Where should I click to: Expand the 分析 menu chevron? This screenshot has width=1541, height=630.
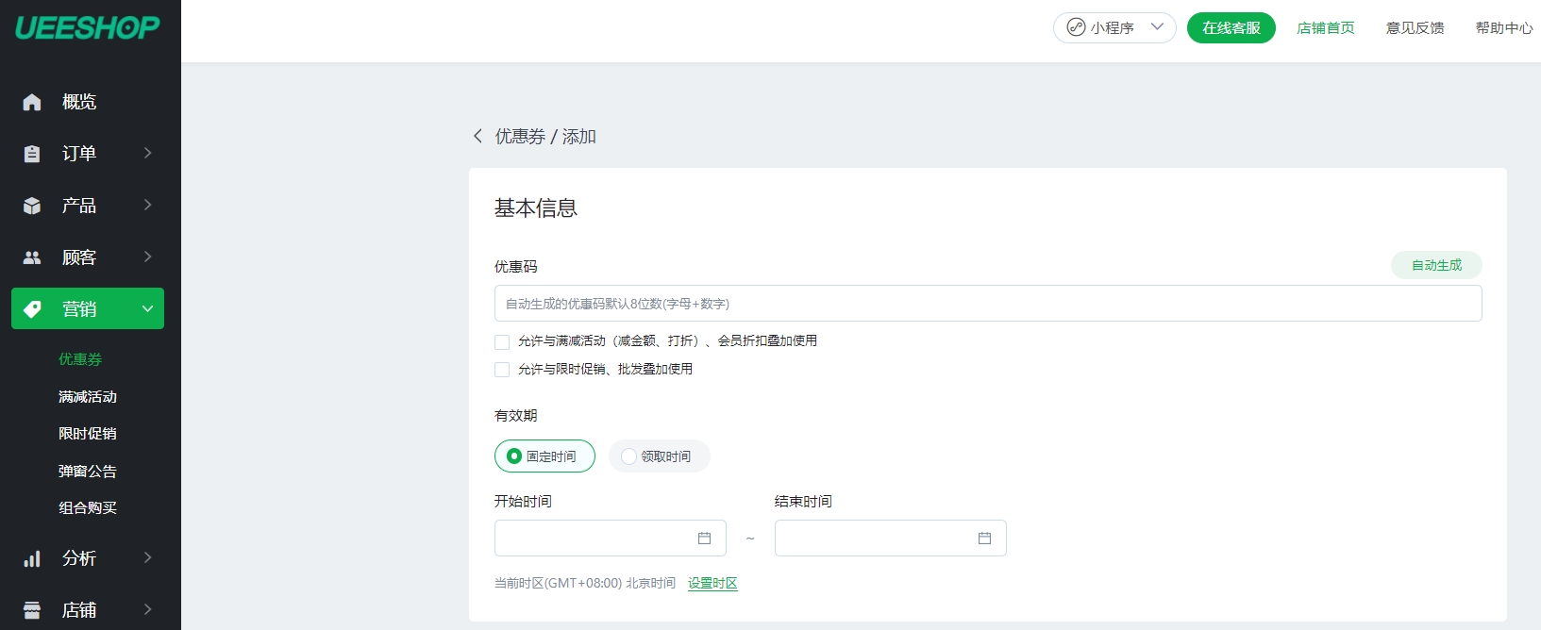tap(147, 557)
